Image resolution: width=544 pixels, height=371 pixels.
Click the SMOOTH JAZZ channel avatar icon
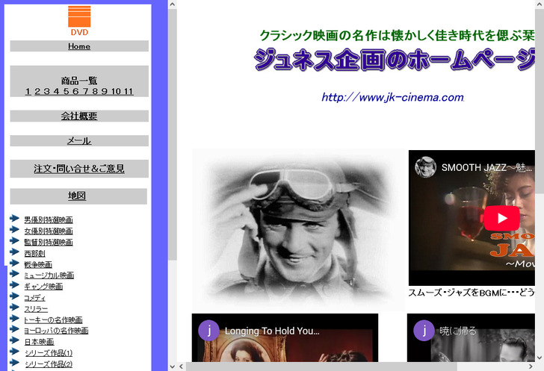pos(425,167)
